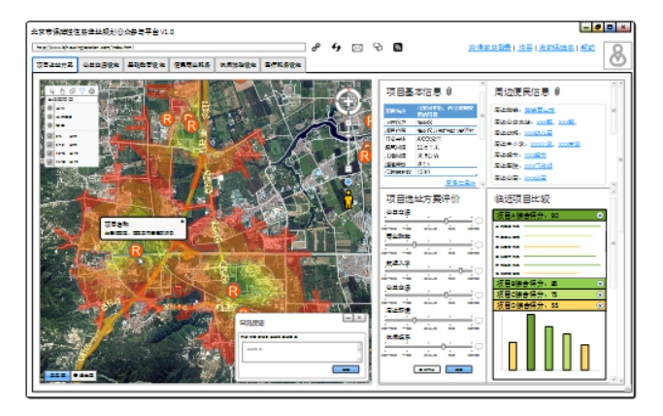
Task: Click the black RSS feed icon
Action: pyautogui.click(x=398, y=47)
